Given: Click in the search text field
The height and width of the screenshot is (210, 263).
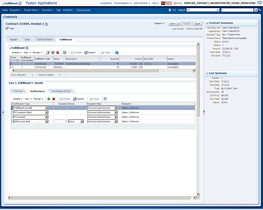Looking at the screenshot, I should (x=238, y=10).
